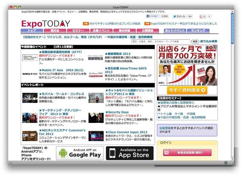The width and height of the screenshot is (242, 176).
Task: Open the first PR presentation tips link
Action: (x=115, y=23)
